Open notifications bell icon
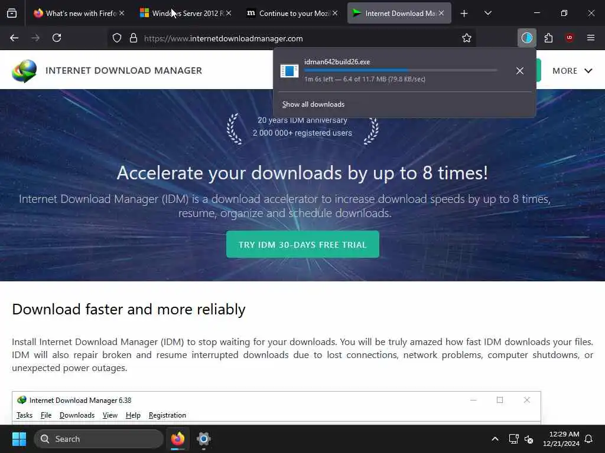The width and height of the screenshot is (605, 453). pyautogui.click(x=589, y=439)
